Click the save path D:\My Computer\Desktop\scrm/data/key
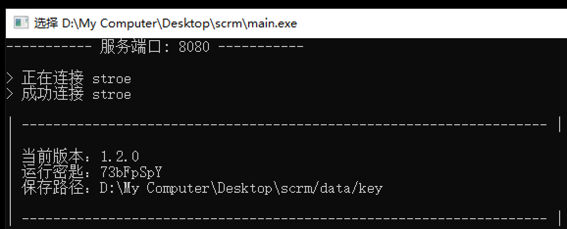The image size is (567, 229). click(x=241, y=188)
